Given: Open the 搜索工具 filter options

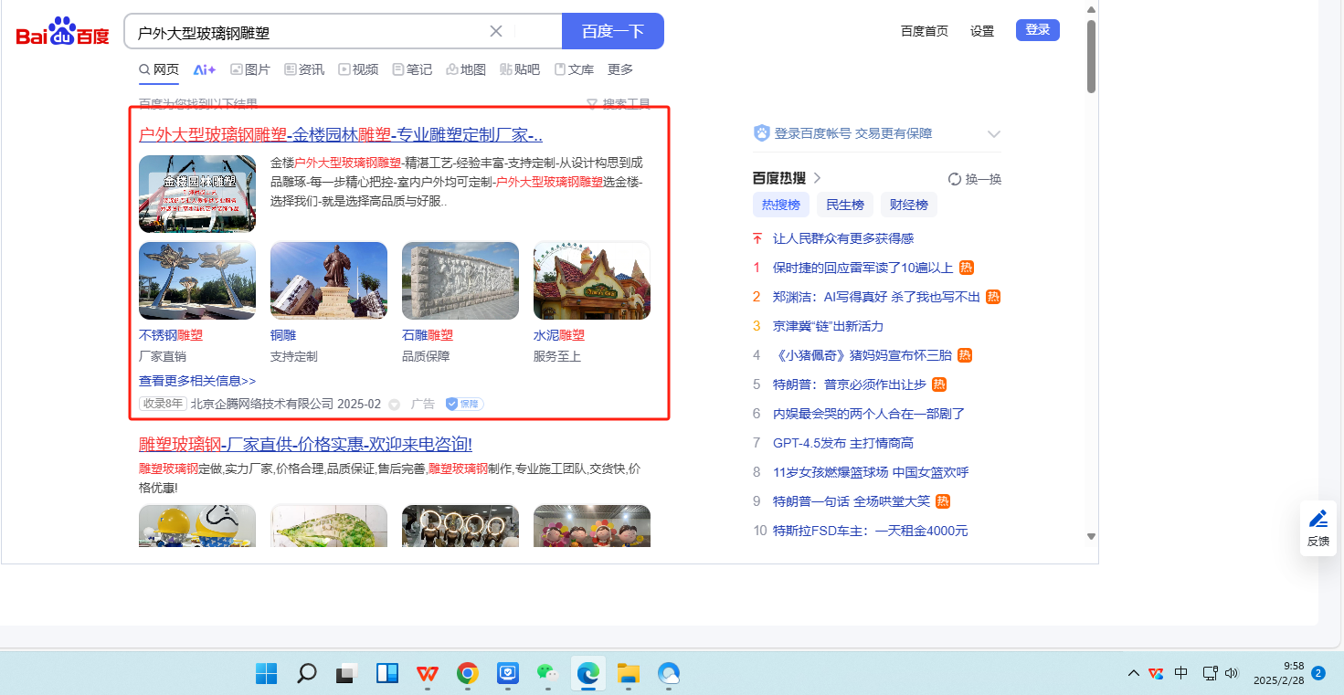Looking at the screenshot, I should point(626,104).
